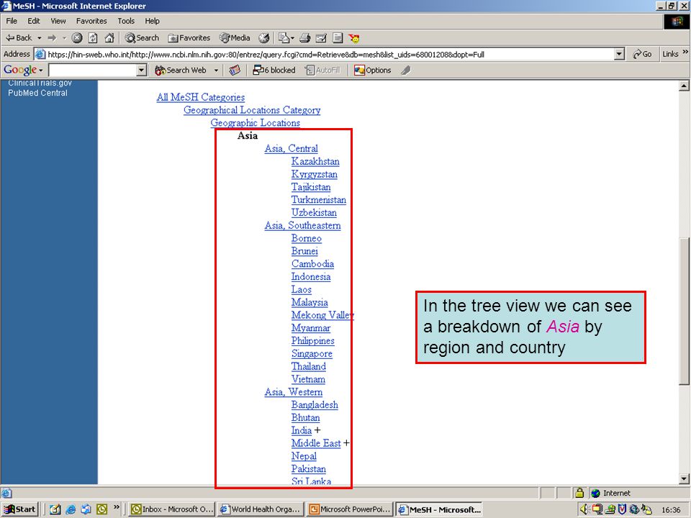Switch to the World Health Organization taskbar window
Screen dimensions: 691x518
click(x=261, y=509)
